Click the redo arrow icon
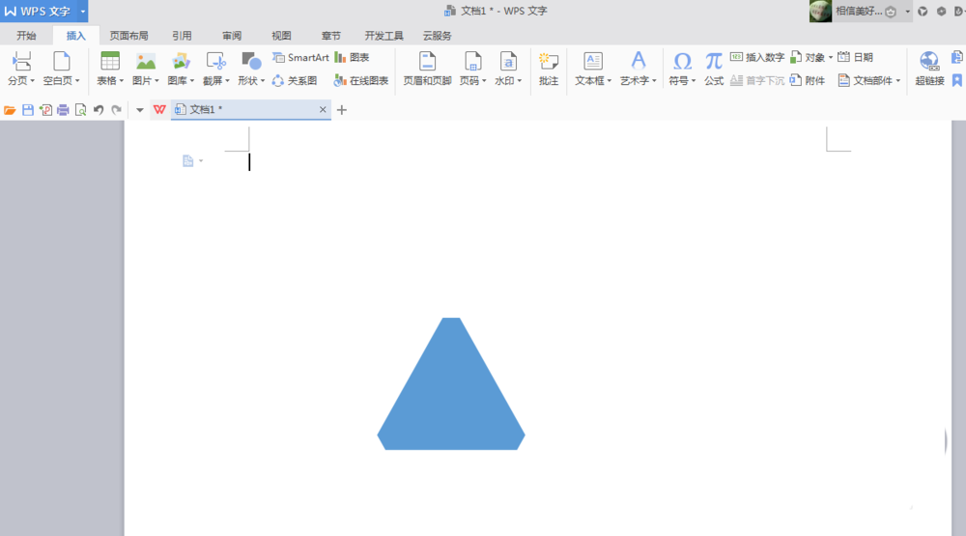966x536 pixels. pyautogui.click(x=117, y=110)
